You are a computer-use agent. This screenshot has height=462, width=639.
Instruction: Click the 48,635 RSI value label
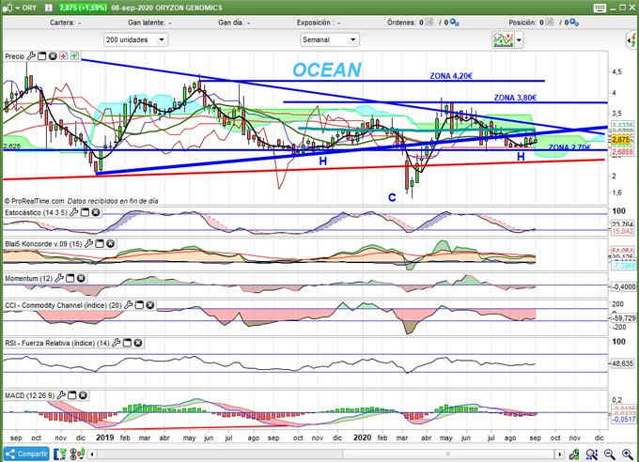point(622,363)
